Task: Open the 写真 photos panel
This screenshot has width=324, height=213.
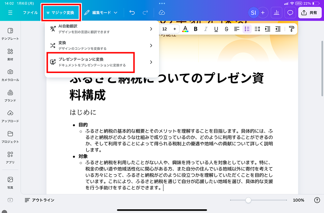Action: (10, 182)
